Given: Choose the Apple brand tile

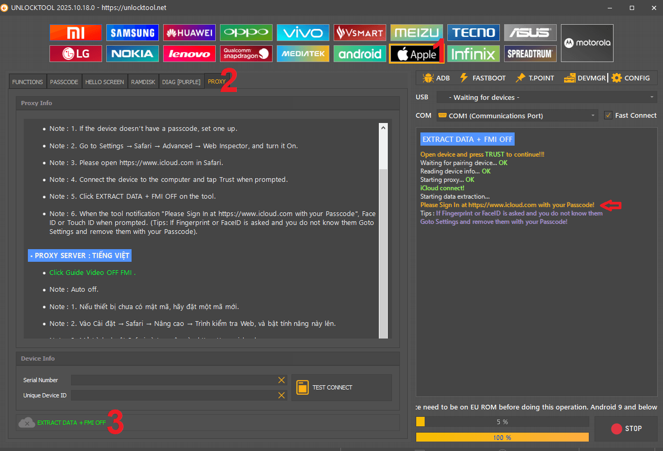Looking at the screenshot, I should pyautogui.click(x=417, y=54).
